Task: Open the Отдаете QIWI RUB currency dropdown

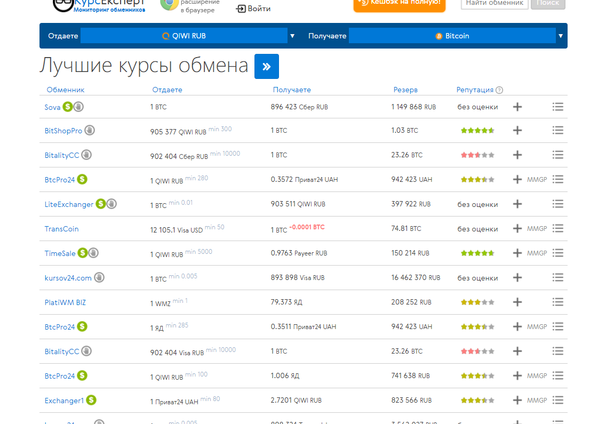Action: [184, 36]
